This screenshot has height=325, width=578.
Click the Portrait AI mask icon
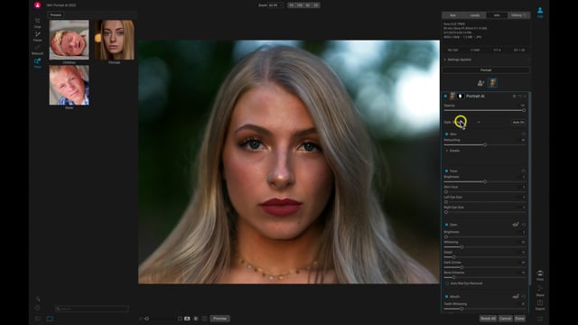click(x=460, y=97)
